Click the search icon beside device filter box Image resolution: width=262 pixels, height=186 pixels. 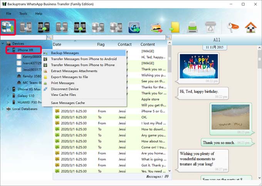(x=49, y=37)
